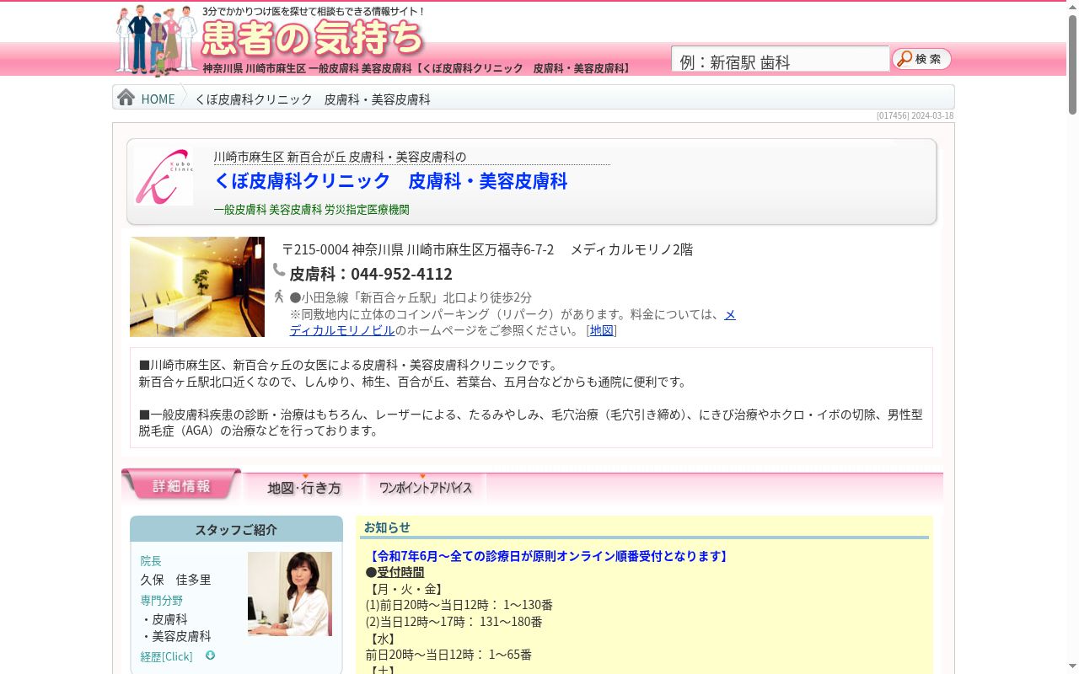Click the HOME house icon in breadcrumb
Screen dimensions: 1079x674
(126, 98)
